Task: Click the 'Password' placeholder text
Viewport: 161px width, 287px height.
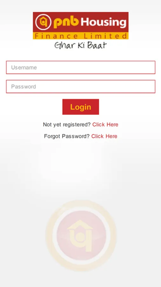Action: pyautogui.click(x=23, y=86)
